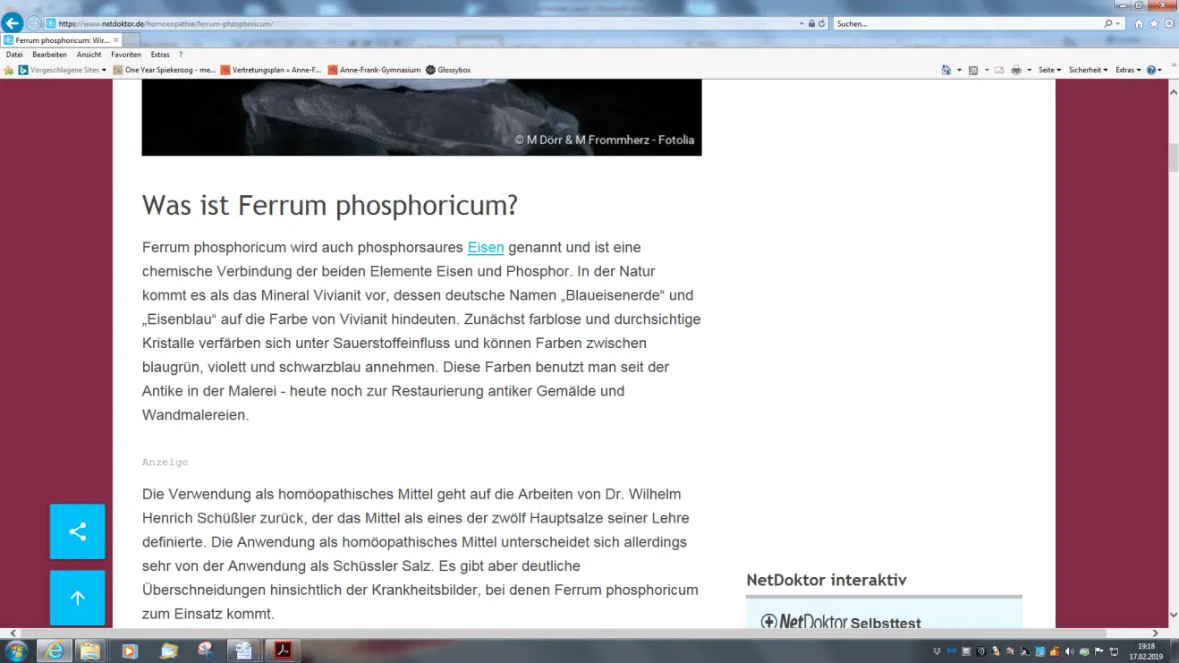Follow the Eisen hyperlink in the article
The height and width of the screenshot is (663, 1179).
(x=486, y=247)
